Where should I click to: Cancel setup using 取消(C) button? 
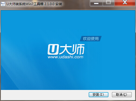pos(122,95)
